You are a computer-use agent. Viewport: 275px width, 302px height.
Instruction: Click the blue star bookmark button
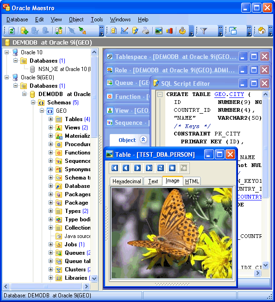point(172,168)
